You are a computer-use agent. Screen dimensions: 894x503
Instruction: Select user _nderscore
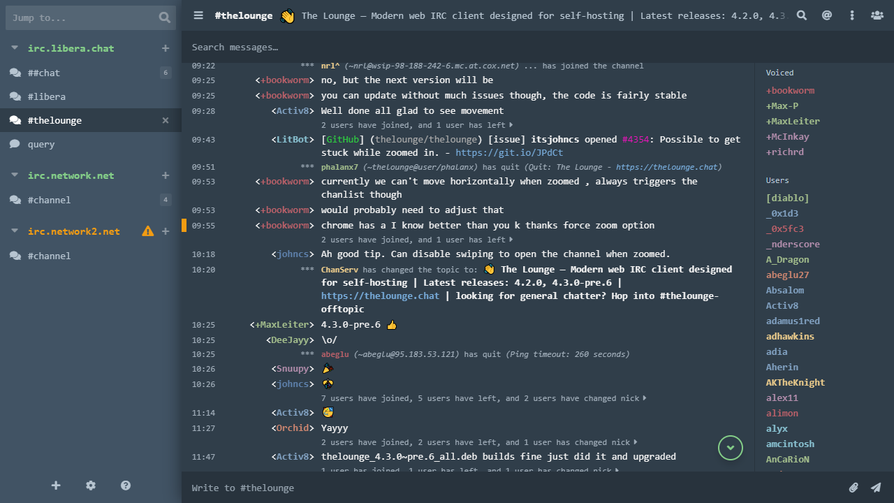[x=793, y=245]
